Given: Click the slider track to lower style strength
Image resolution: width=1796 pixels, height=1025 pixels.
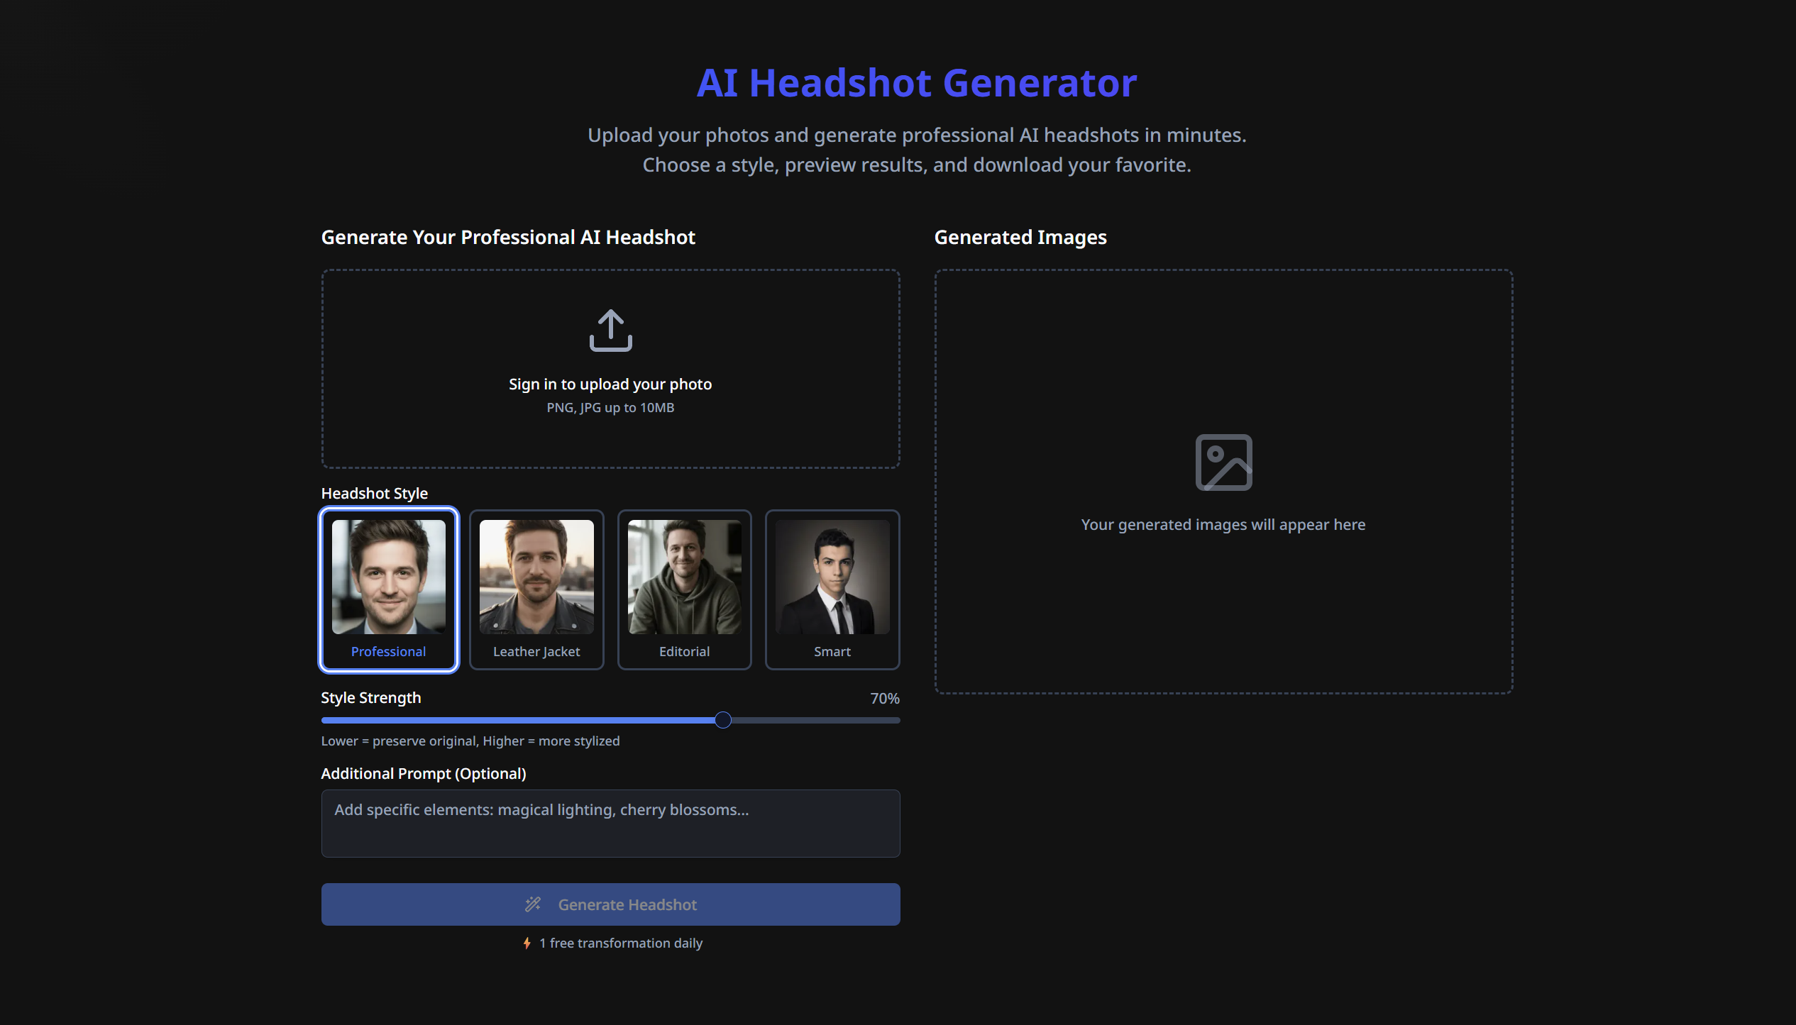Looking at the screenshot, I should (x=497, y=719).
